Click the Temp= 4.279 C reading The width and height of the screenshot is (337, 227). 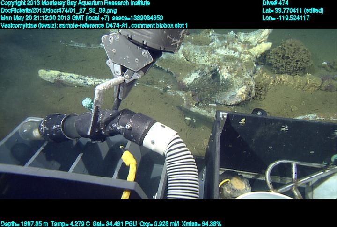coord(77,223)
